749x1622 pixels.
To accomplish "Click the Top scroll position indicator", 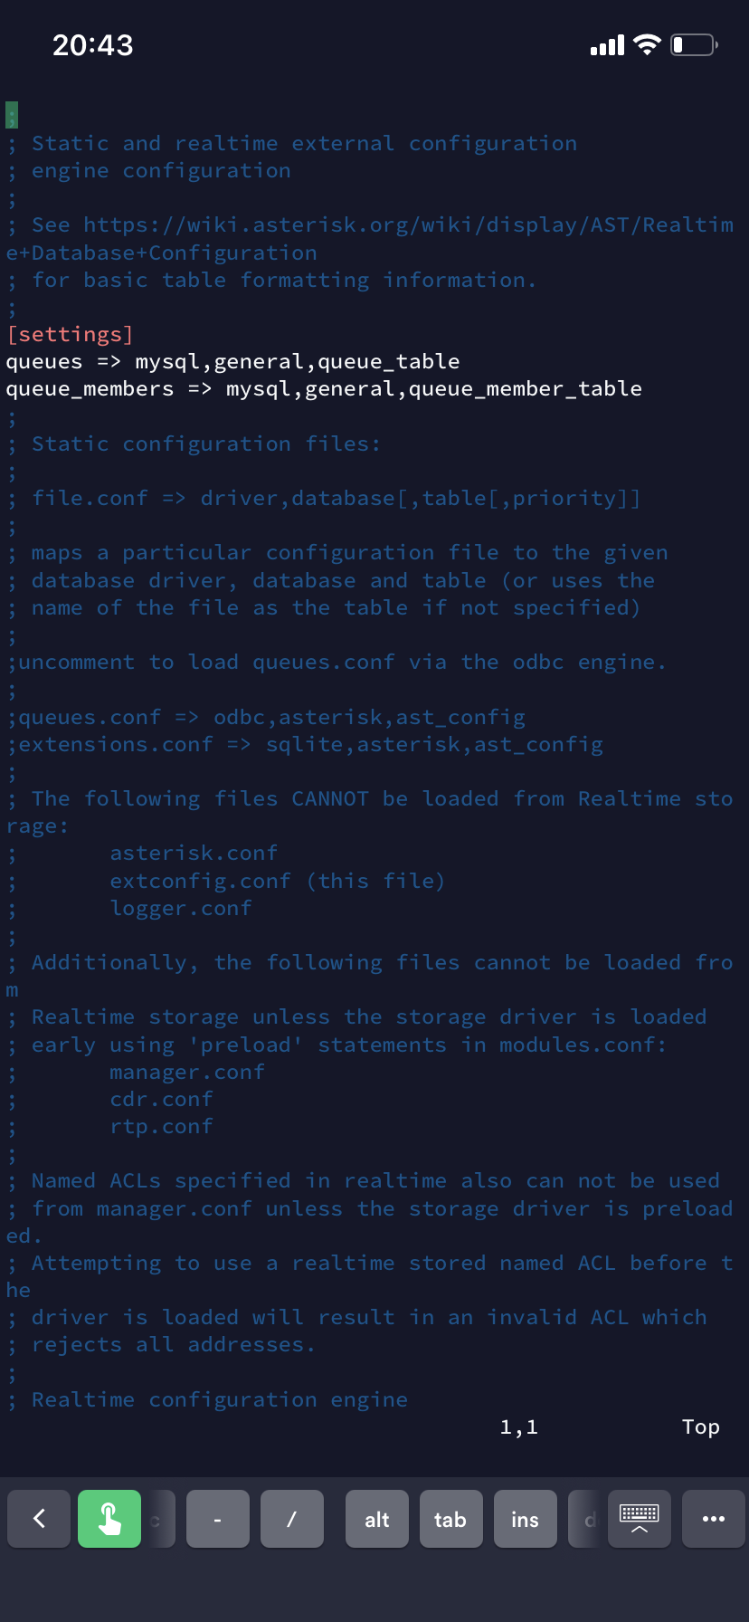I will pos(700,1427).
